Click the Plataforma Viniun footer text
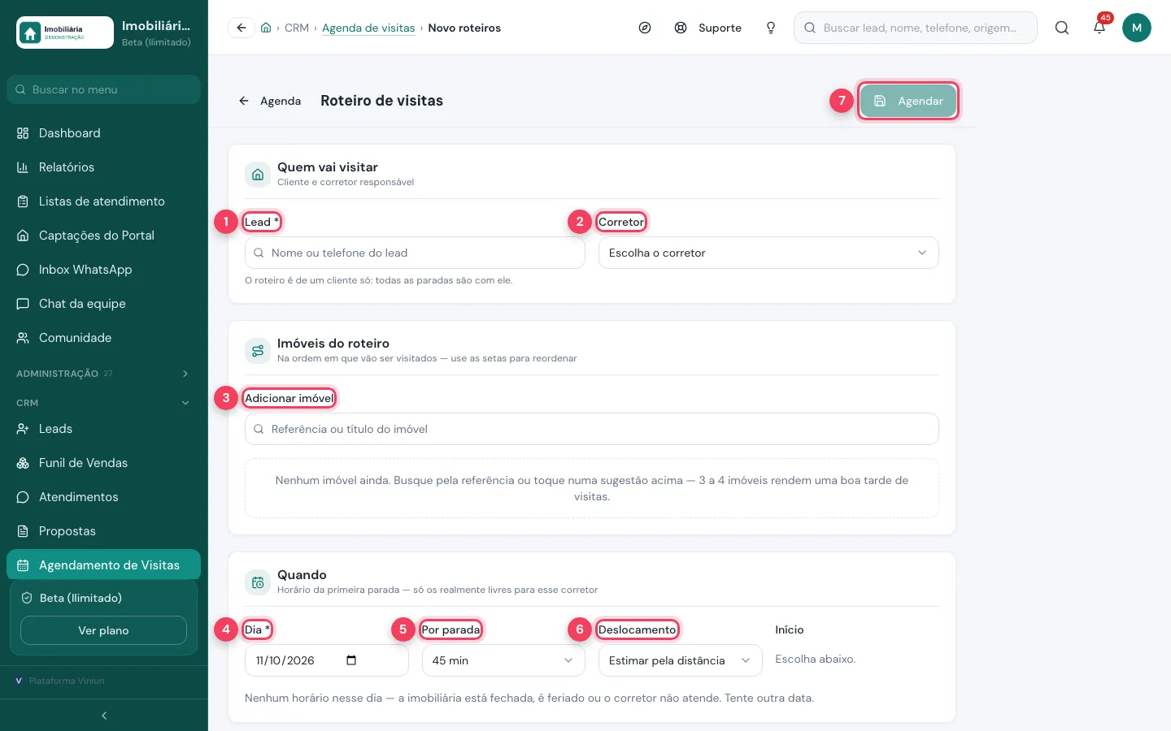The width and height of the screenshot is (1171, 731). click(x=67, y=681)
